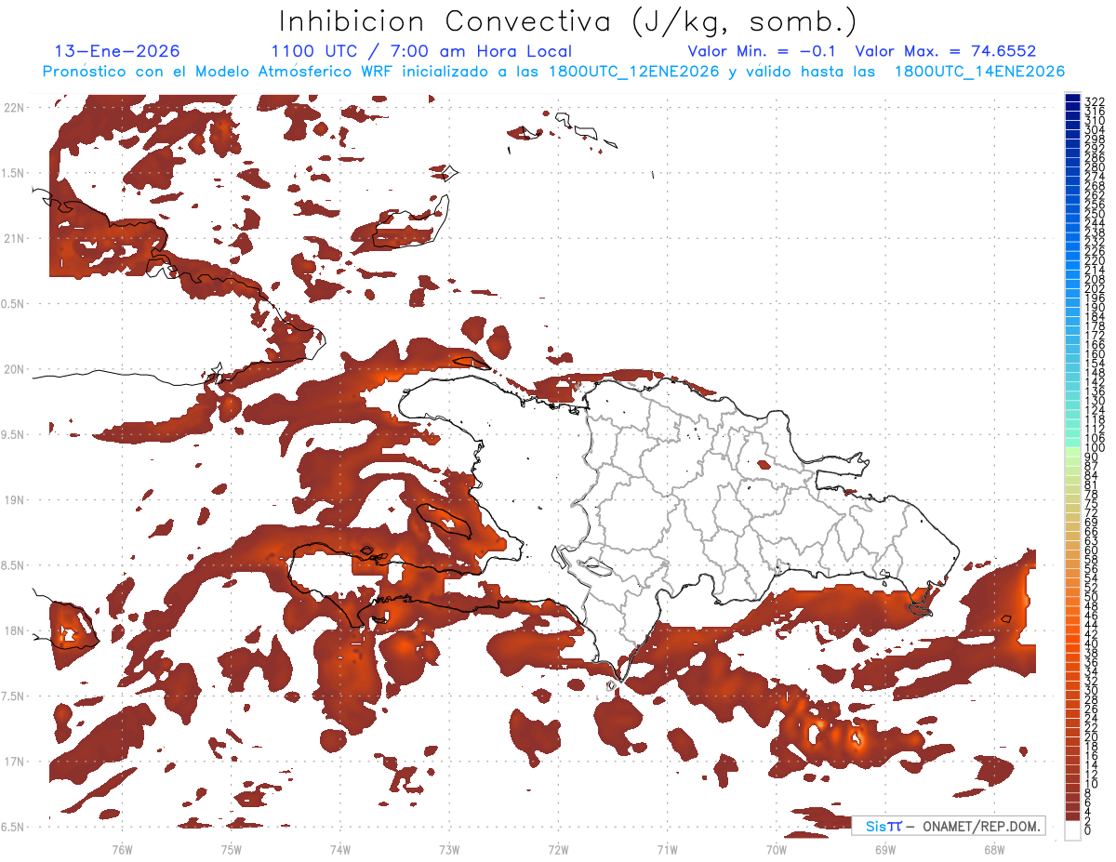The image size is (1116, 862).
Task: Click the '19N' latitude label
Action: pos(14,500)
